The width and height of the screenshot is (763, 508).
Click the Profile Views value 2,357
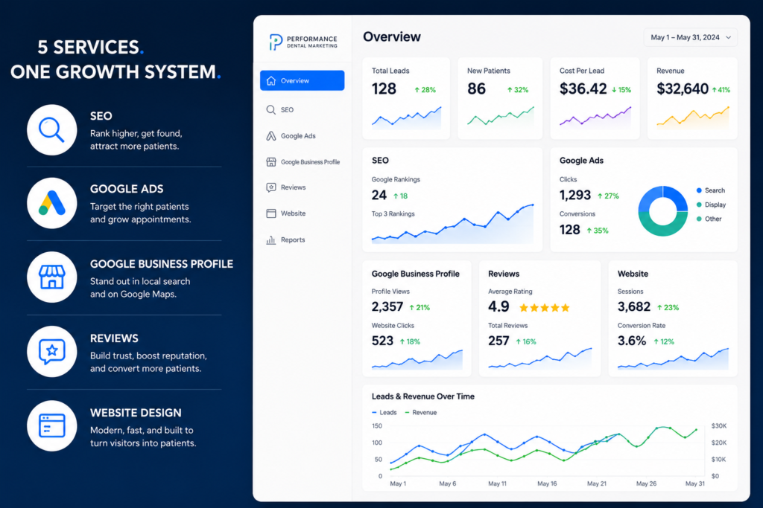pos(387,307)
